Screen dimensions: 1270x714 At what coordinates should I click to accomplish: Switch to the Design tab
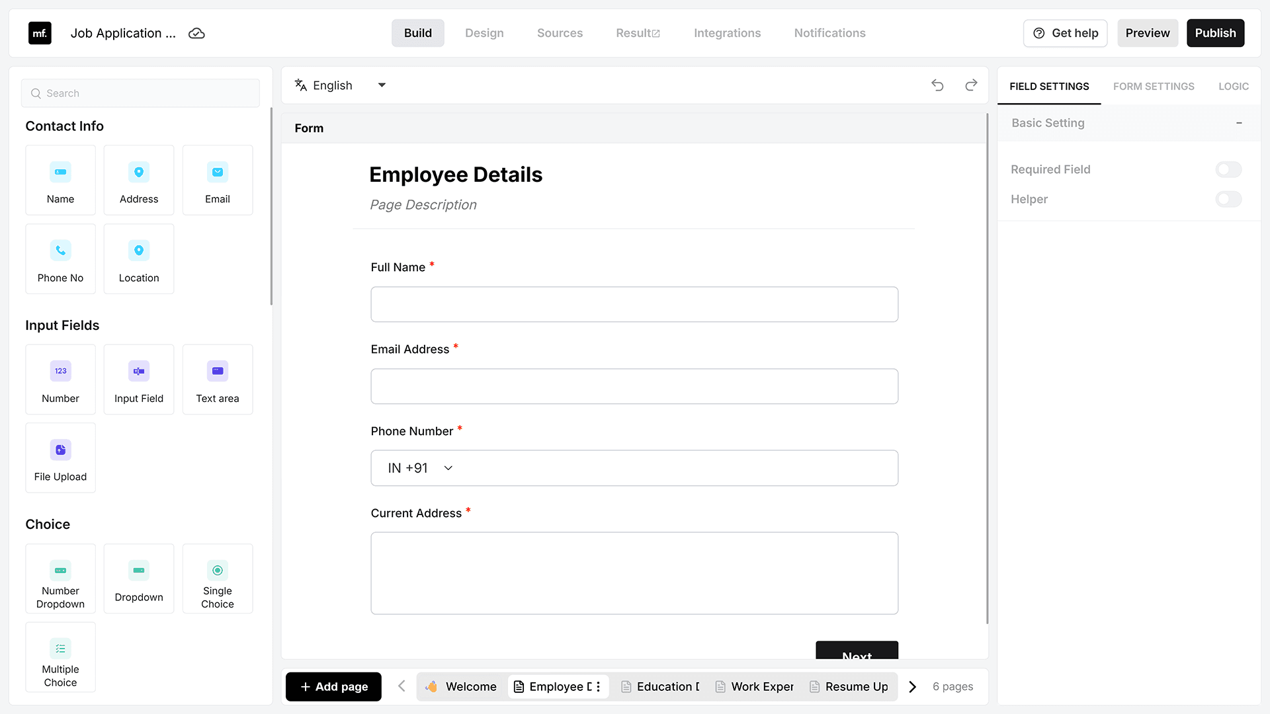(x=484, y=33)
